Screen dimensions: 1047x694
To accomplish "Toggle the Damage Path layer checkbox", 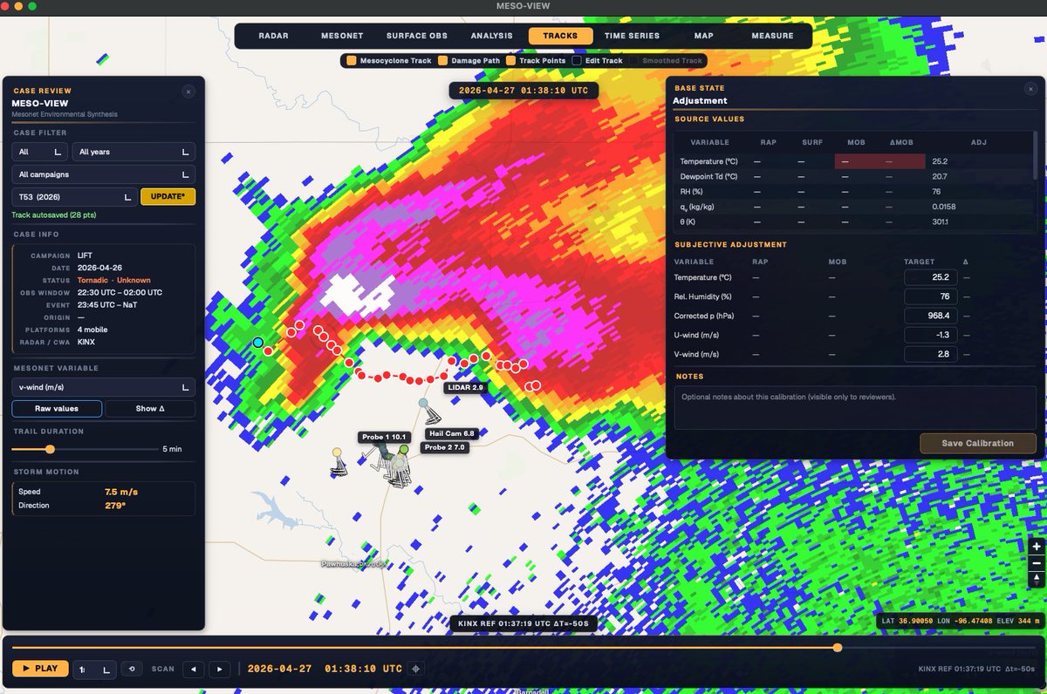I will [x=442, y=61].
